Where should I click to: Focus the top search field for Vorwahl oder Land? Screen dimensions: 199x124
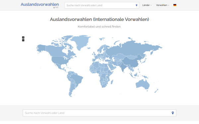pos(102,5)
